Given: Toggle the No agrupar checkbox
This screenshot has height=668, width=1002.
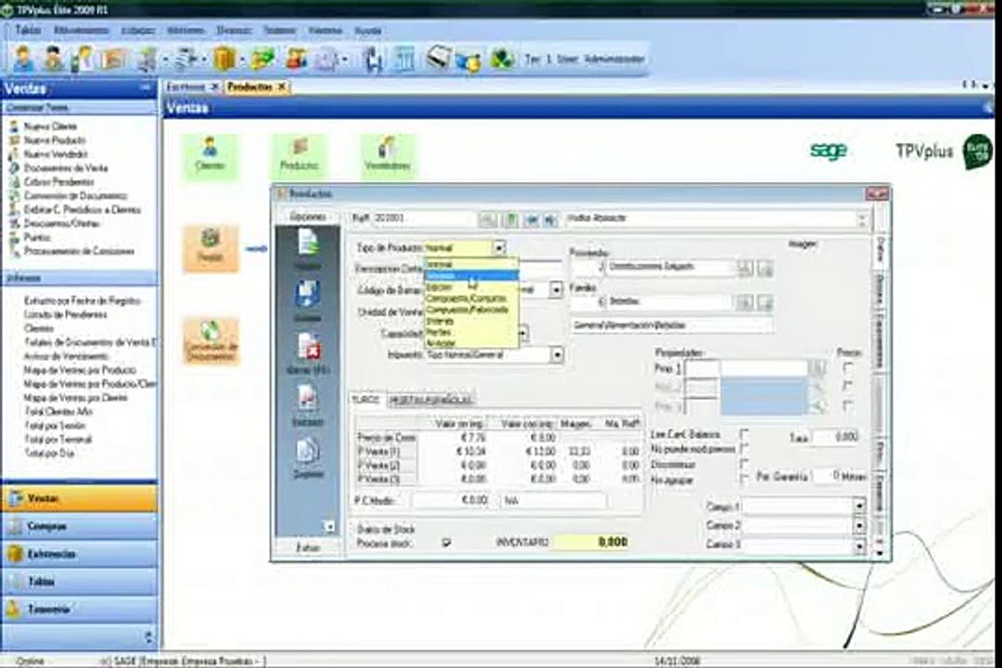Looking at the screenshot, I should point(744,479).
